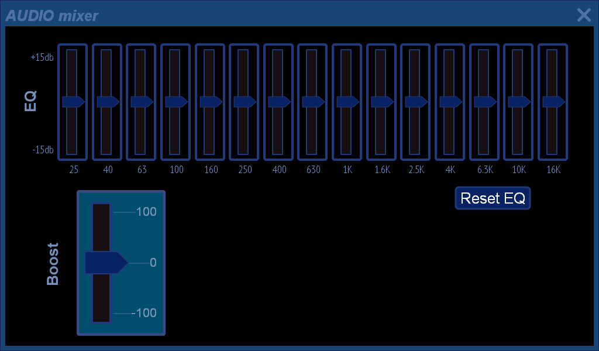
Task: Click the 100 Hz EQ slider handle
Action: (x=176, y=102)
